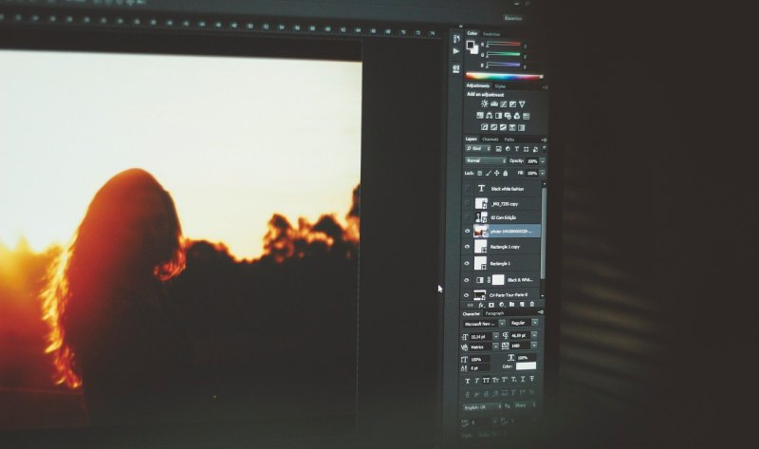Open layer style fx menu
This screenshot has width=759, height=449.
click(481, 305)
